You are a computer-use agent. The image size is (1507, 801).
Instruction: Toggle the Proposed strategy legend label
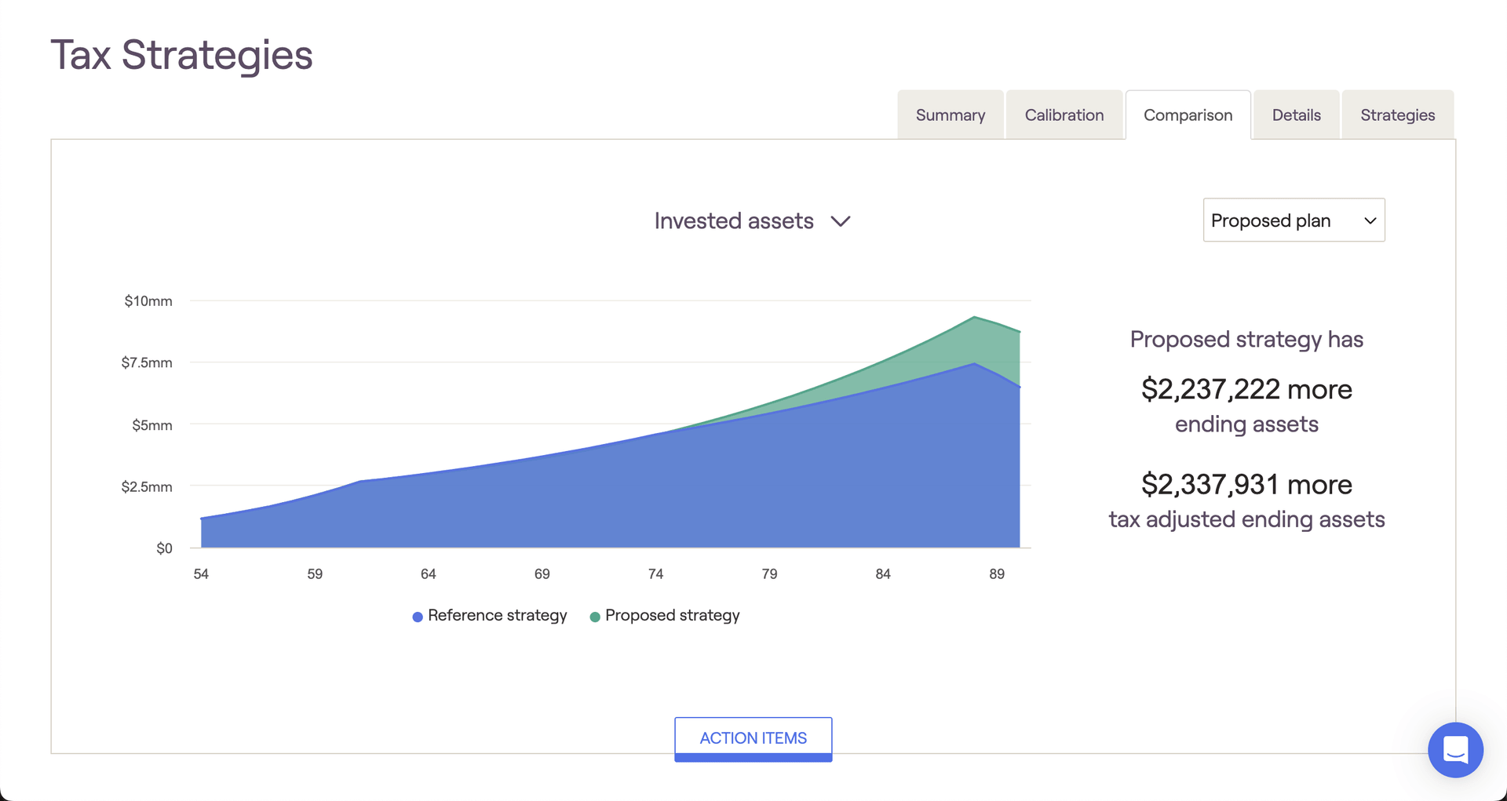coord(672,616)
